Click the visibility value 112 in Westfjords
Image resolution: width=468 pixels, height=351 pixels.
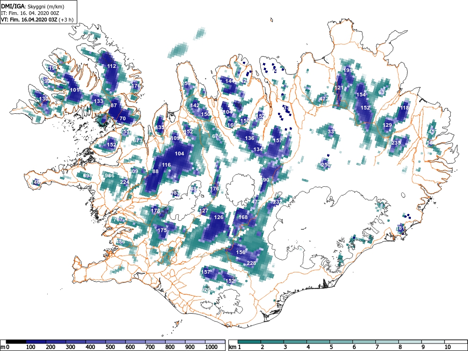pos(111,66)
